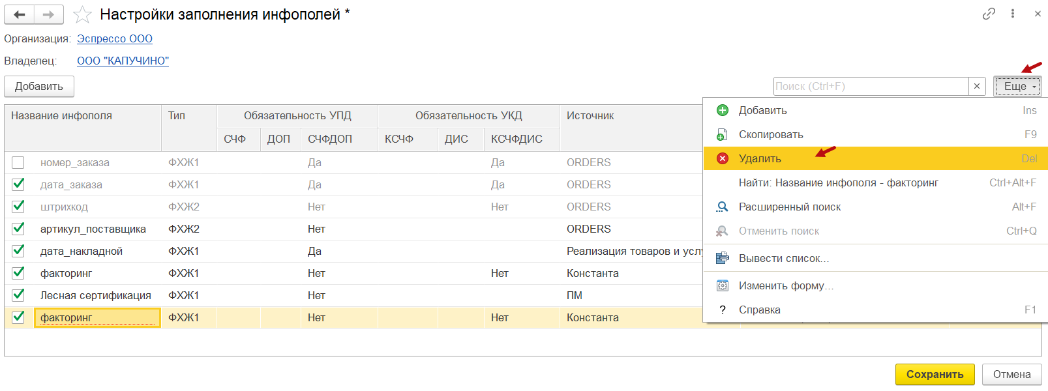Screen dimensions: 1048x391
Task: Click the ДОП column header
Action: 280,139
